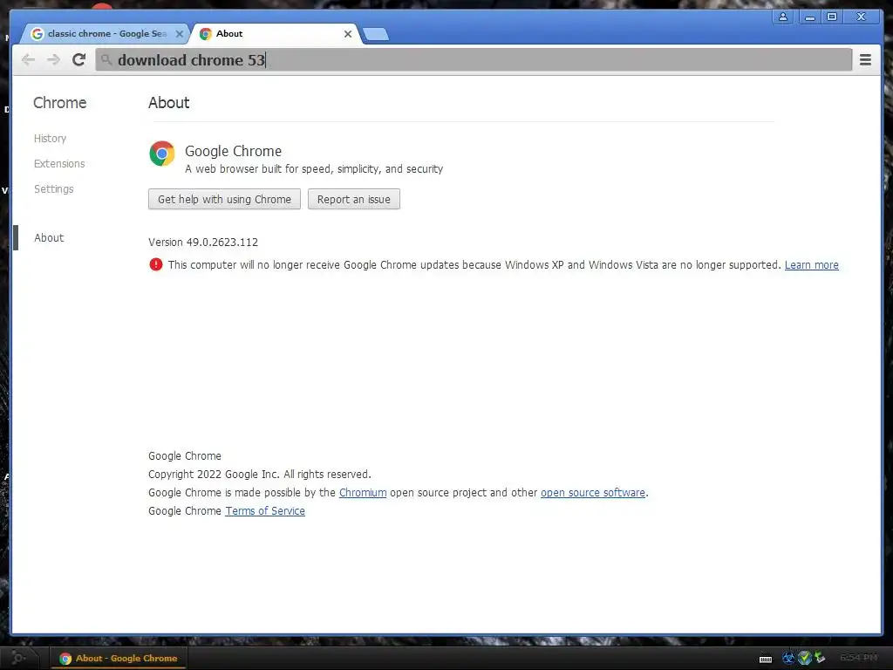Click the search magnifier icon in address bar
The height and width of the screenshot is (670, 893).
pos(106,59)
